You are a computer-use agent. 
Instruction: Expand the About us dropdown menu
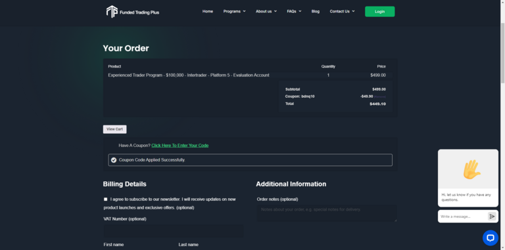click(266, 11)
